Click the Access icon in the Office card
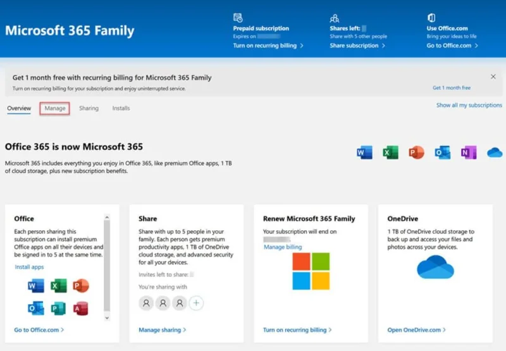The width and height of the screenshot is (506, 351). (x=81, y=308)
